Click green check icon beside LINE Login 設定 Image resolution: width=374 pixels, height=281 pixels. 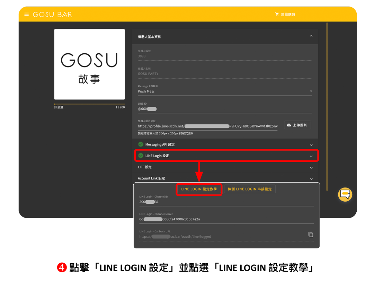(141, 156)
